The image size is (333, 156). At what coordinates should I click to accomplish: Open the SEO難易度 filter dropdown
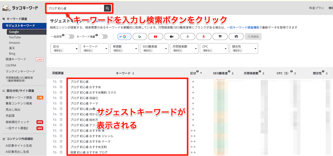click(x=154, y=48)
